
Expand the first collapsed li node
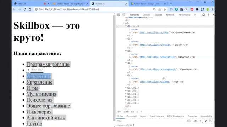click(126, 88)
